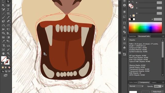Select the Scale tool
The image size is (165, 93).
point(8,25)
